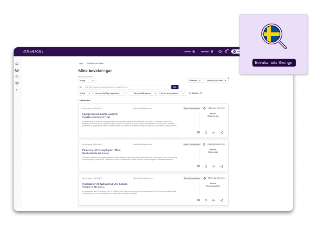
Task: Open the inbox monitoring icon in sidebar
Action: pyautogui.click(x=17, y=70)
